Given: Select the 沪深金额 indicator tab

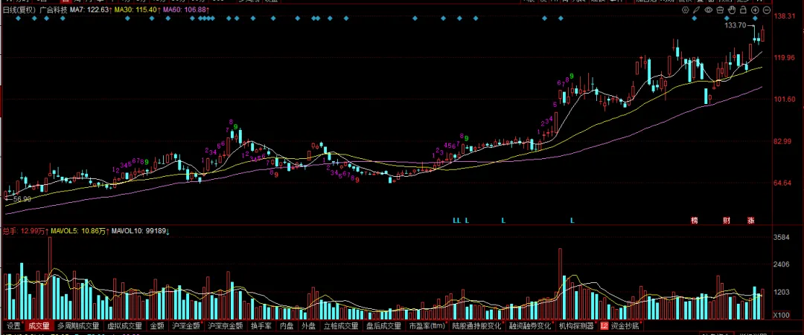Looking at the screenshot, I should point(185,326).
